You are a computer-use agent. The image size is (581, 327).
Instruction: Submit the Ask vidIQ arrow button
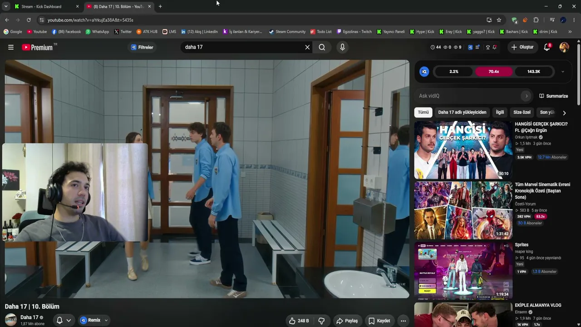(x=527, y=96)
